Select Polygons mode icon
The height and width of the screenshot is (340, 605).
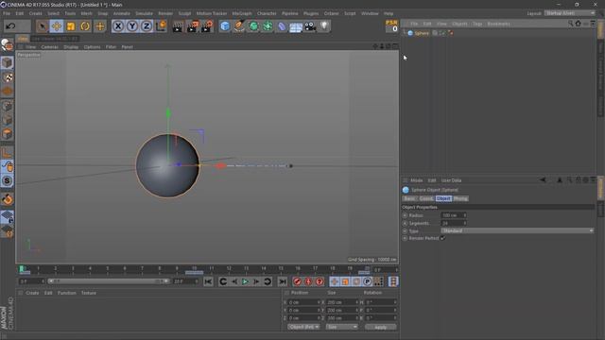[7, 134]
